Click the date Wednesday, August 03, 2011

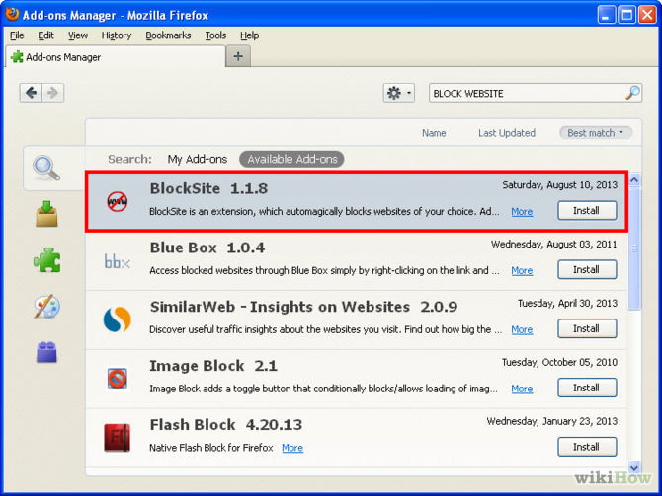click(553, 244)
